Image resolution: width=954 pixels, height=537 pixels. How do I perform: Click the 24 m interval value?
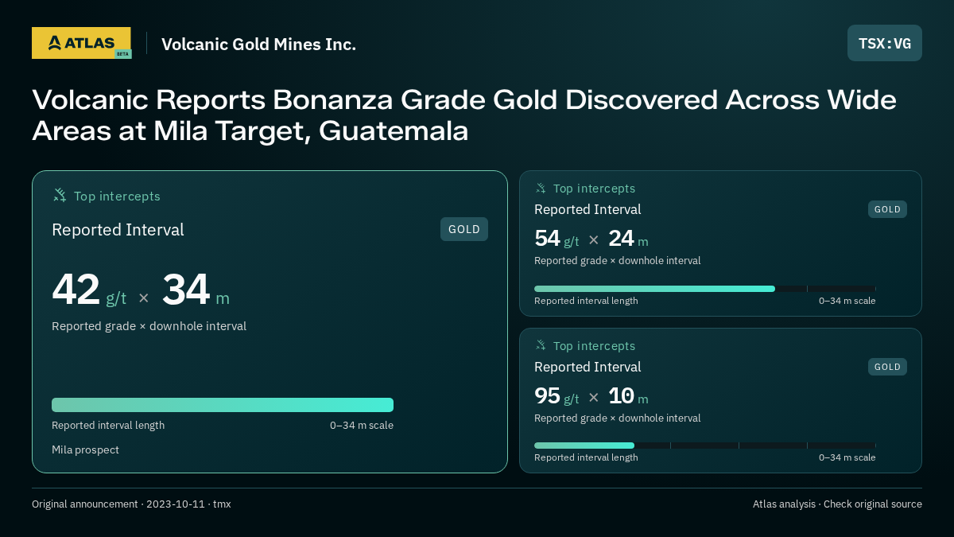tap(628, 239)
